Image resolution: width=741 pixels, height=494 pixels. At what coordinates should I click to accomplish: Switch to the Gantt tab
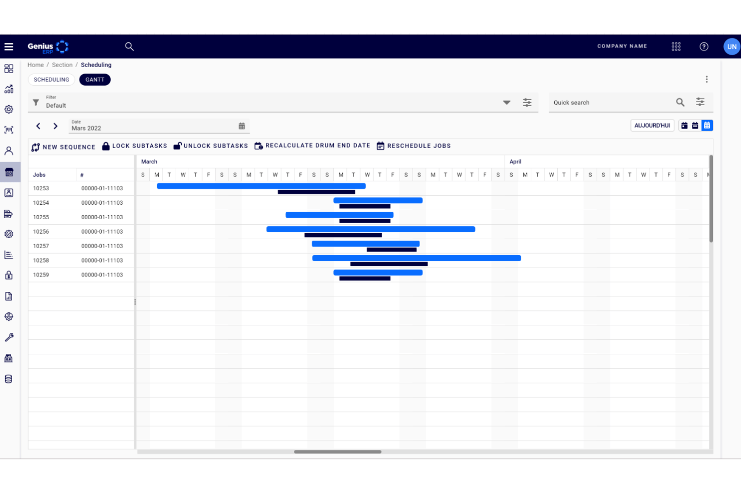(x=95, y=80)
